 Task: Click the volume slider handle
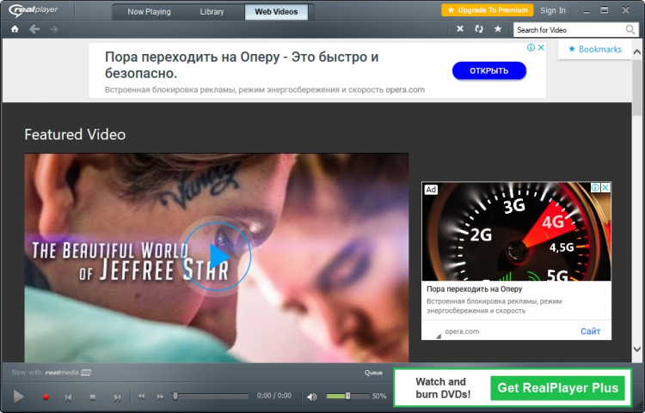click(x=347, y=396)
